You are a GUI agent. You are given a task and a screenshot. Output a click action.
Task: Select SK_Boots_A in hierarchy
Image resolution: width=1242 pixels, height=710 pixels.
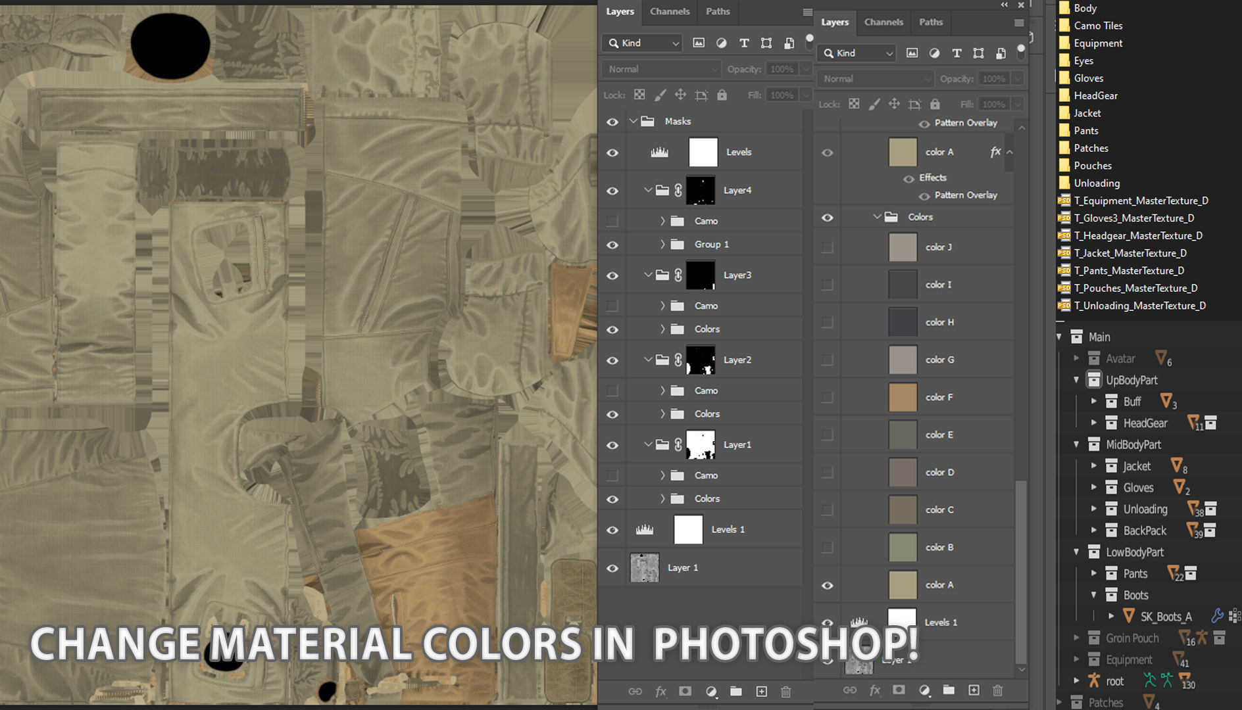pos(1166,617)
